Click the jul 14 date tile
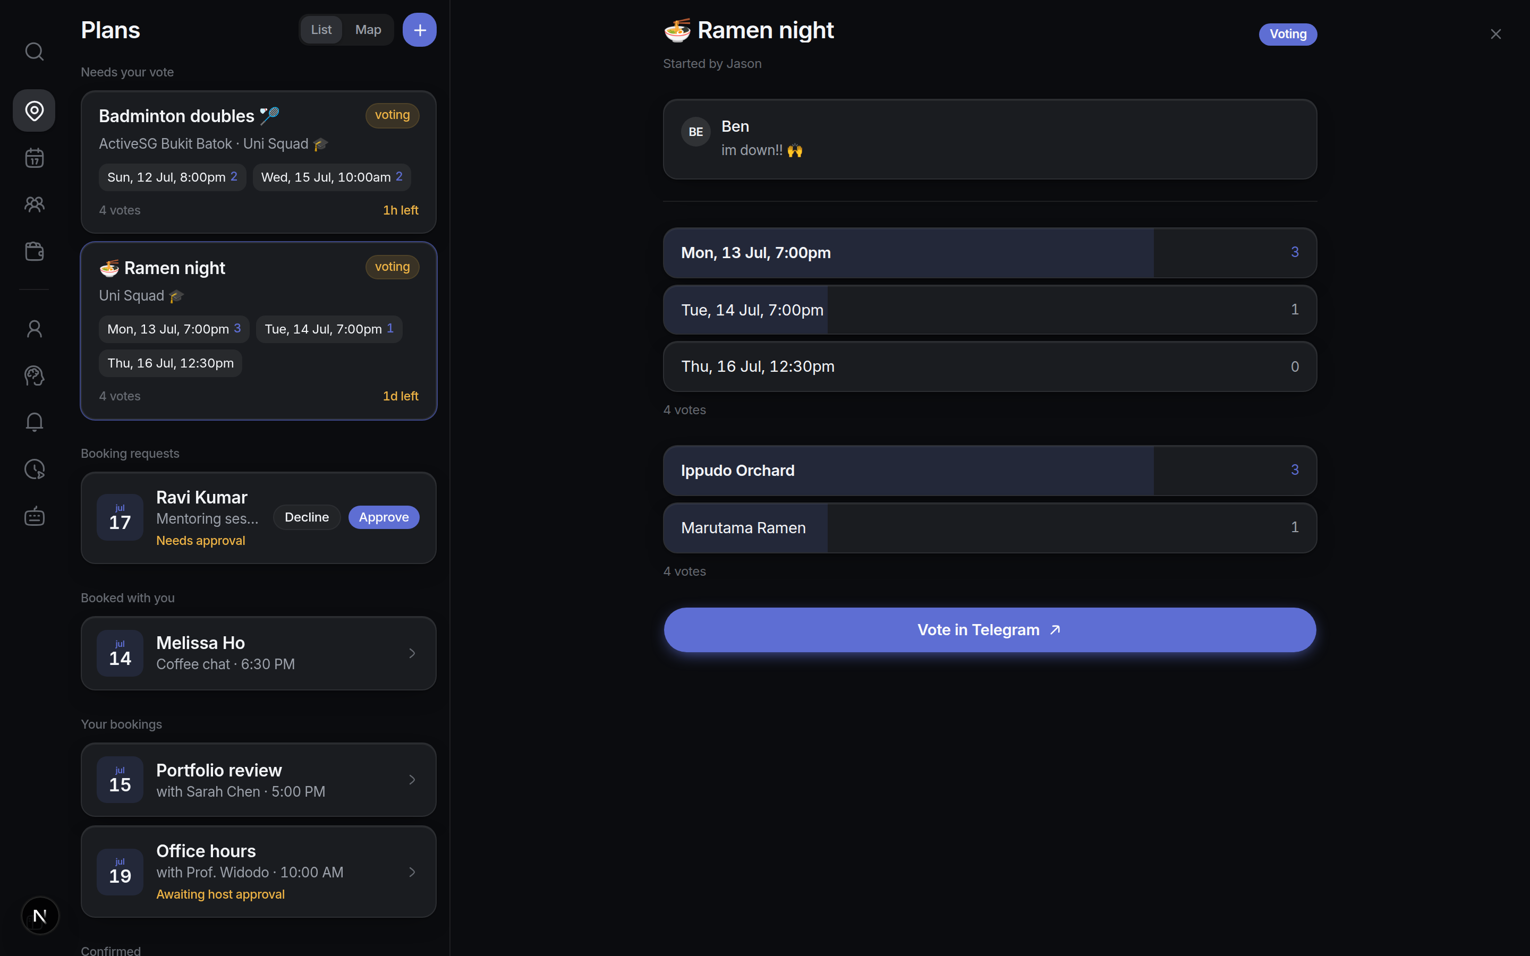1530x956 pixels. tap(120, 653)
